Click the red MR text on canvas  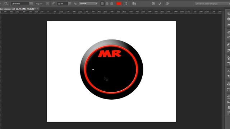(110, 54)
